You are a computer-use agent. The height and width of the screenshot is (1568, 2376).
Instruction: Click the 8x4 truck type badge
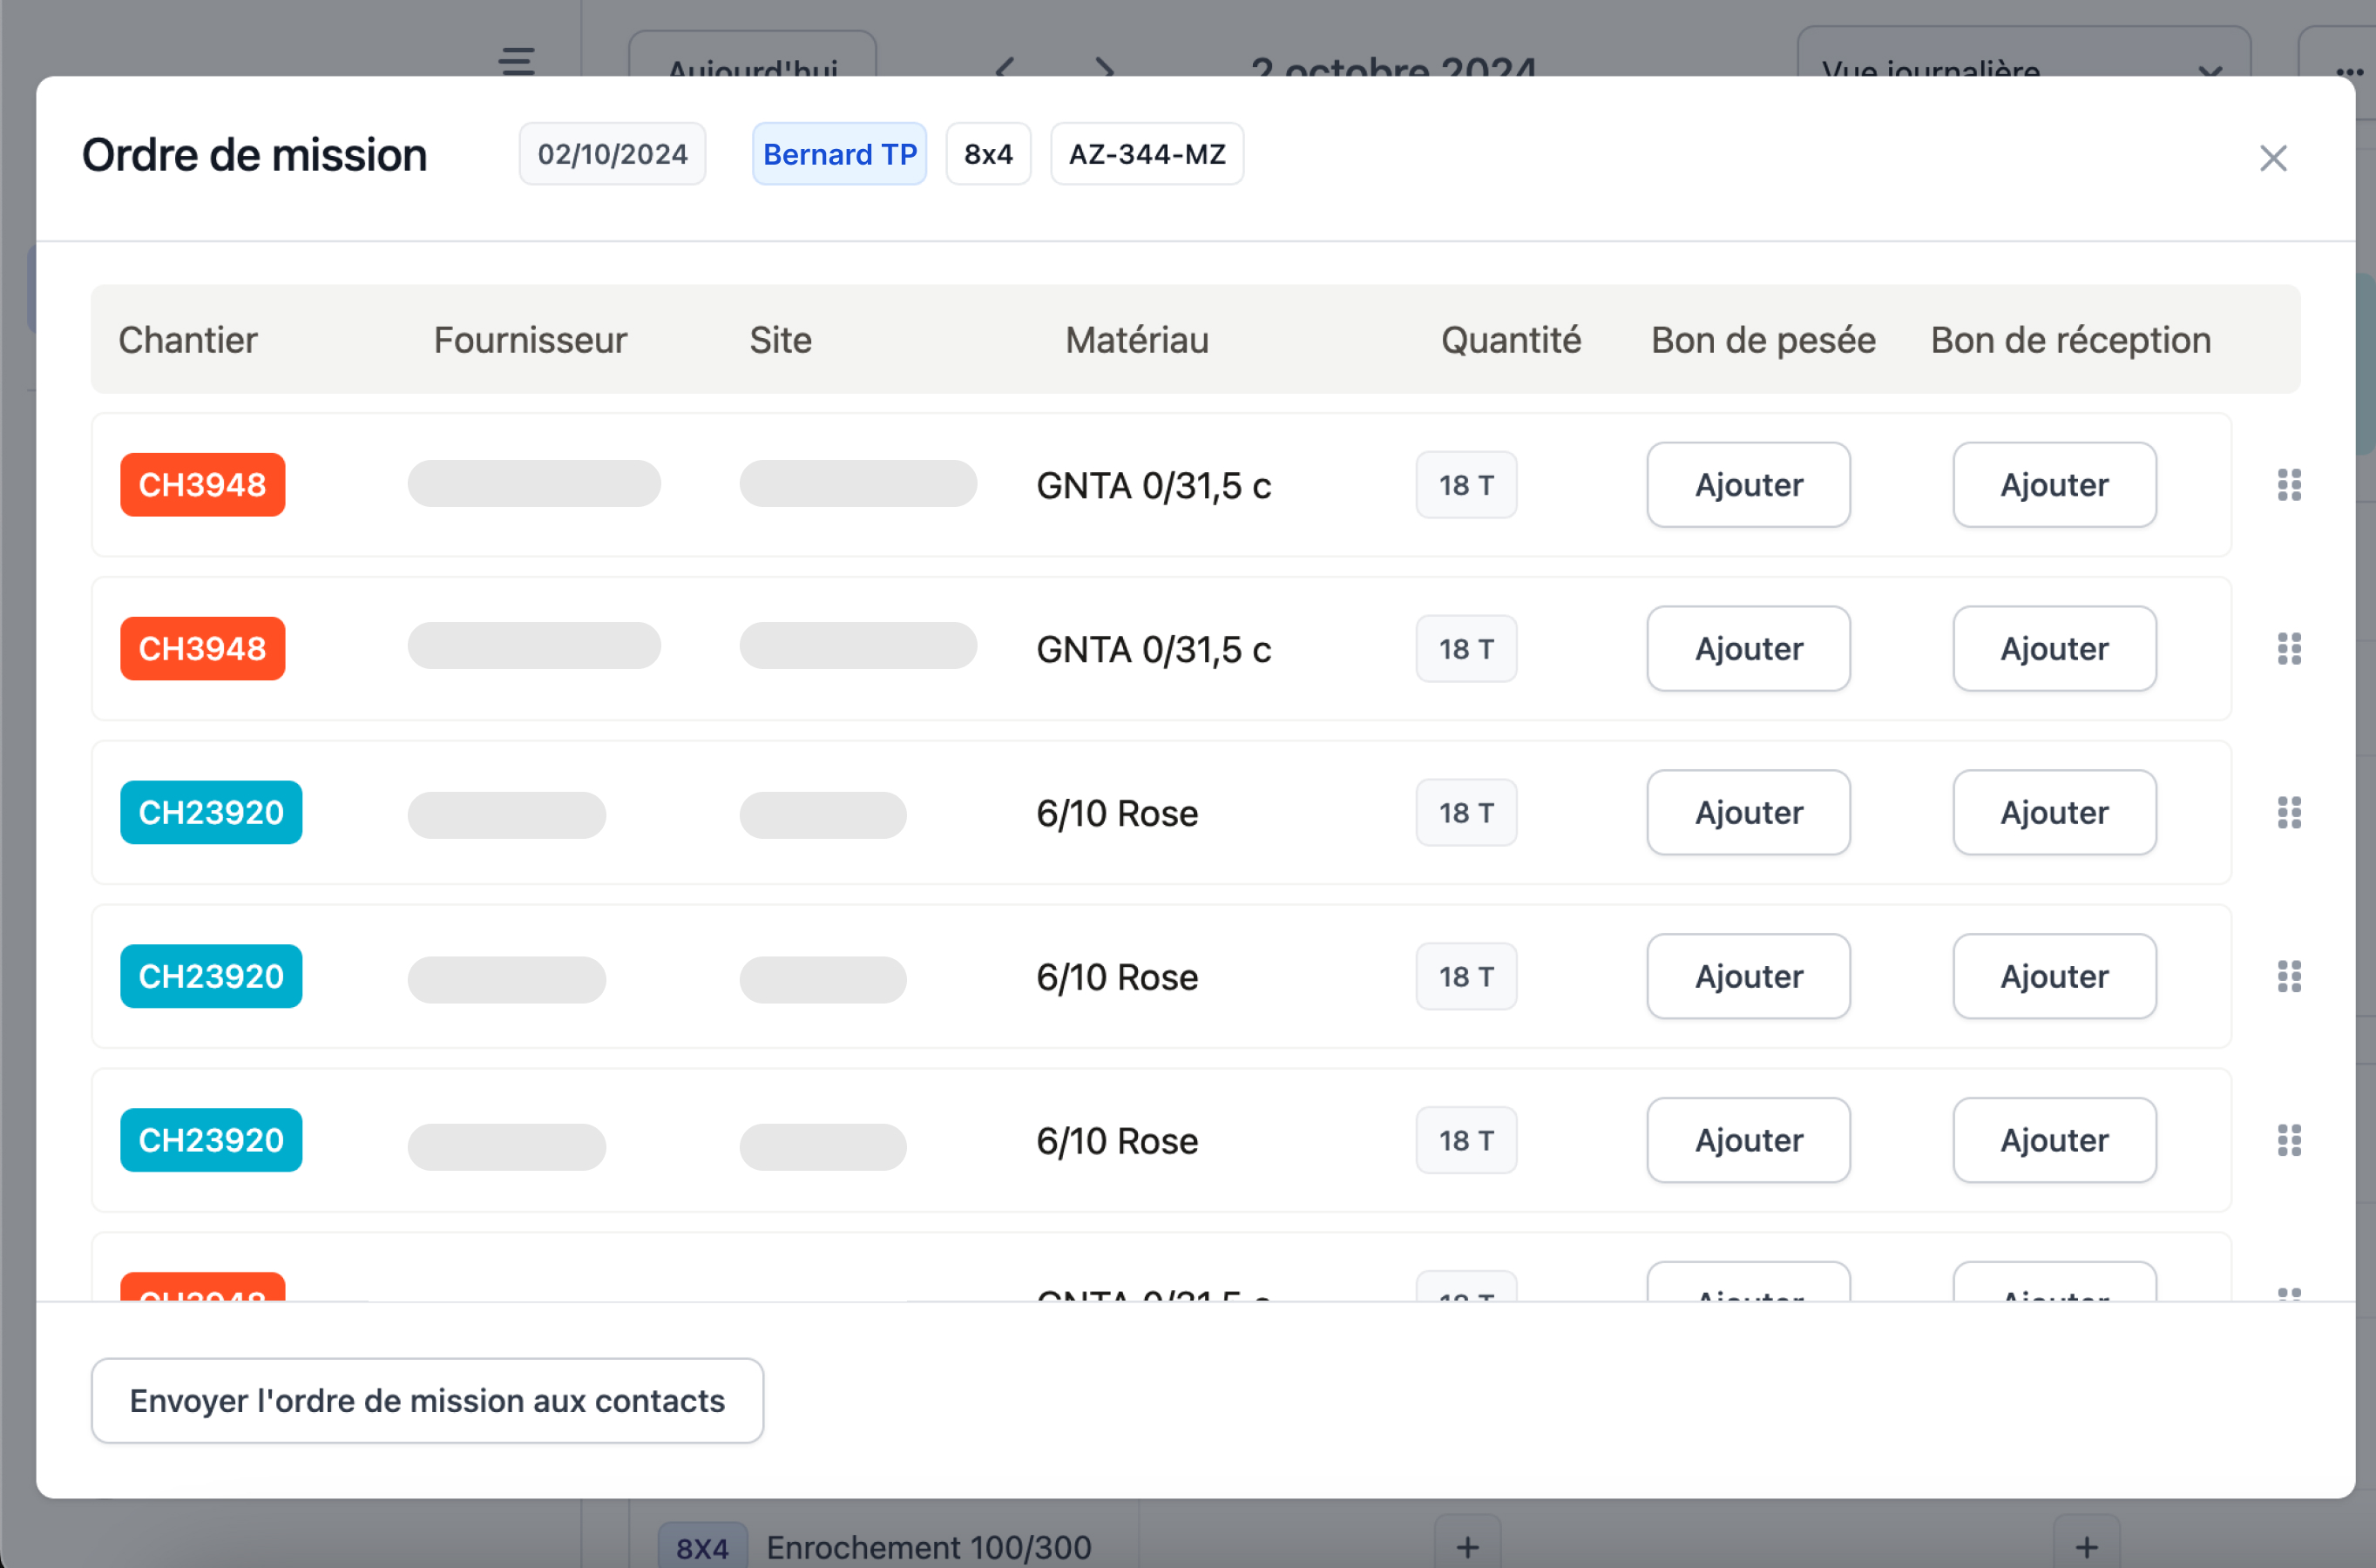coord(987,154)
